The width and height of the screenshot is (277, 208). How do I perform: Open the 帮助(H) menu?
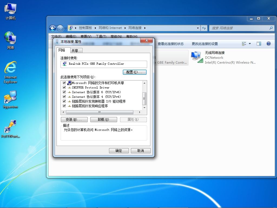pos(132,36)
